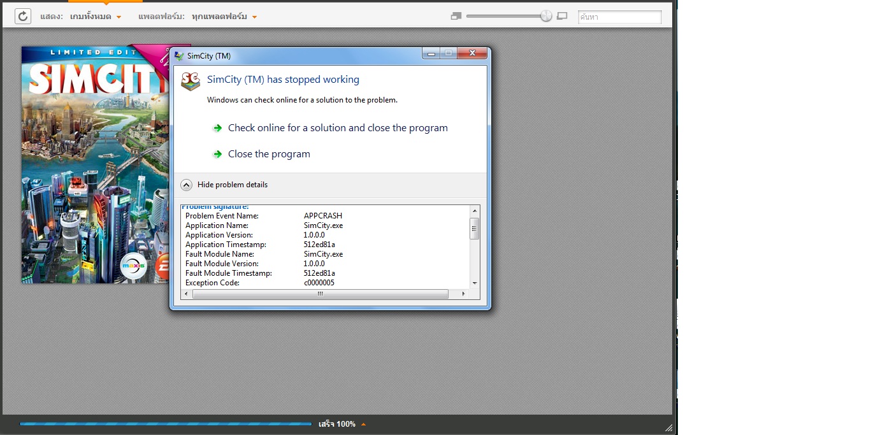Image resolution: width=871 pixels, height=435 pixels.
Task: Click the "c0000005" exception code value
Action: tap(319, 283)
